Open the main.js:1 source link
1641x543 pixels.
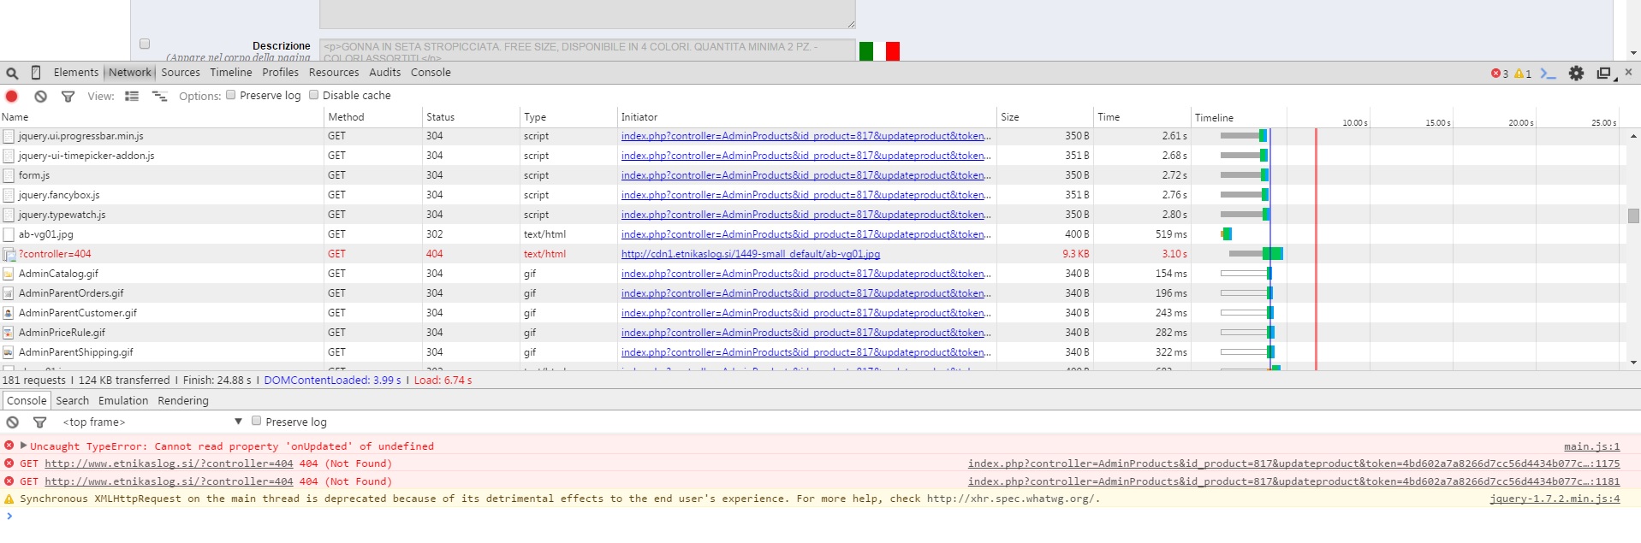(1591, 446)
